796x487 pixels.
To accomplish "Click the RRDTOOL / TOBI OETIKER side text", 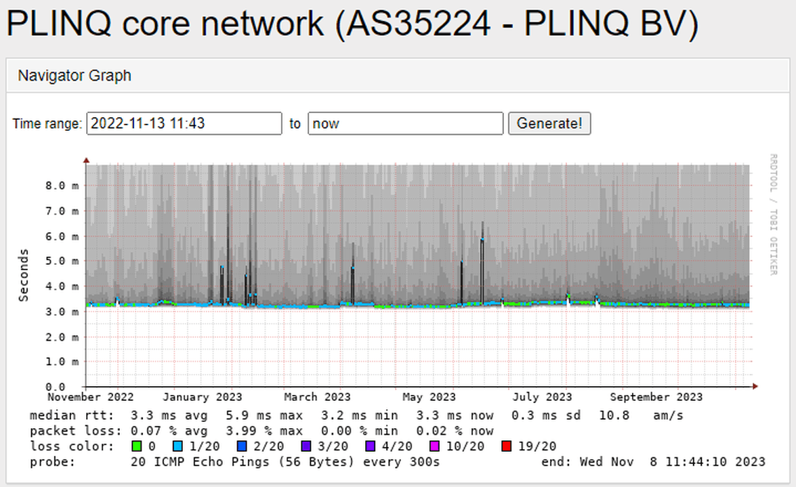I will coord(773,215).
